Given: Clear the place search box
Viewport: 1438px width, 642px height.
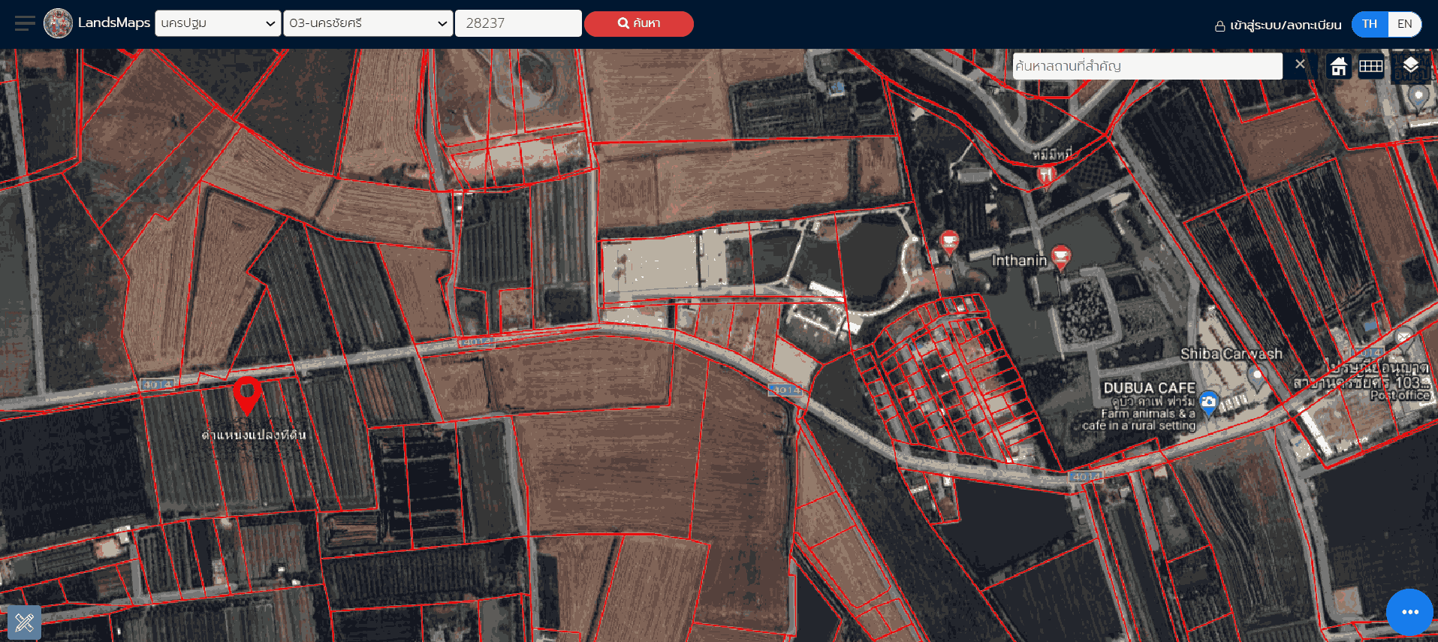Looking at the screenshot, I should 1300,65.
